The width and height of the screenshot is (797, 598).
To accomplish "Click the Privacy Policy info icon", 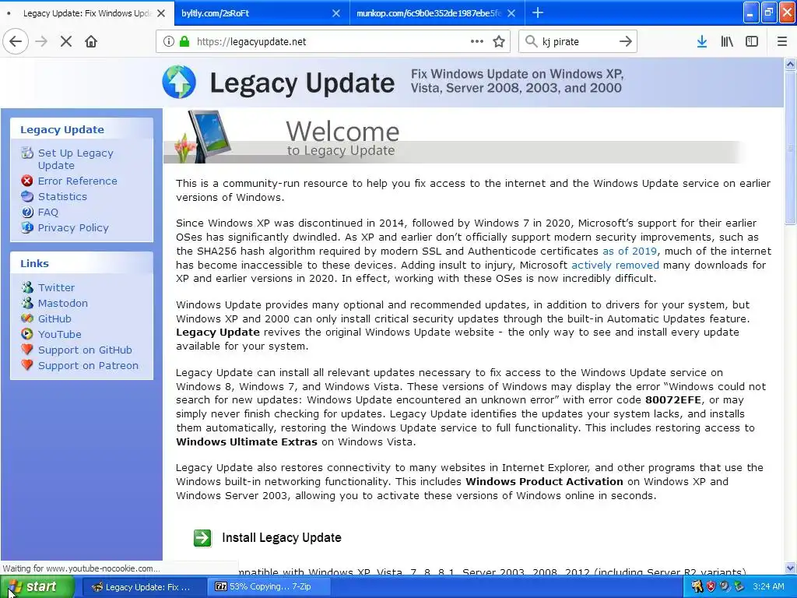I will pyautogui.click(x=27, y=227).
